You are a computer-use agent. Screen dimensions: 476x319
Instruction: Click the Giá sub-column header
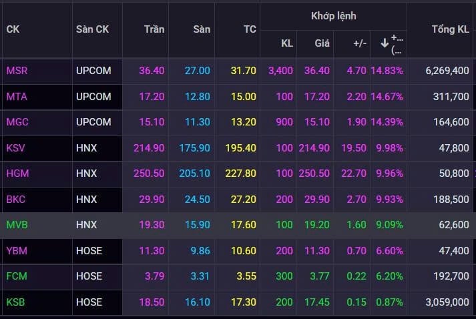[x=322, y=43]
